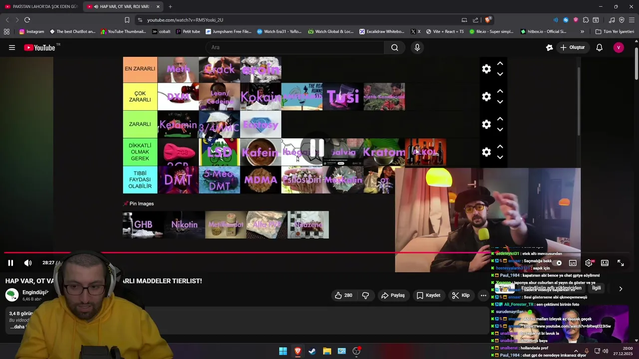This screenshot has height=359, width=639.
Task: Pause the video playback
Action: point(10,263)
